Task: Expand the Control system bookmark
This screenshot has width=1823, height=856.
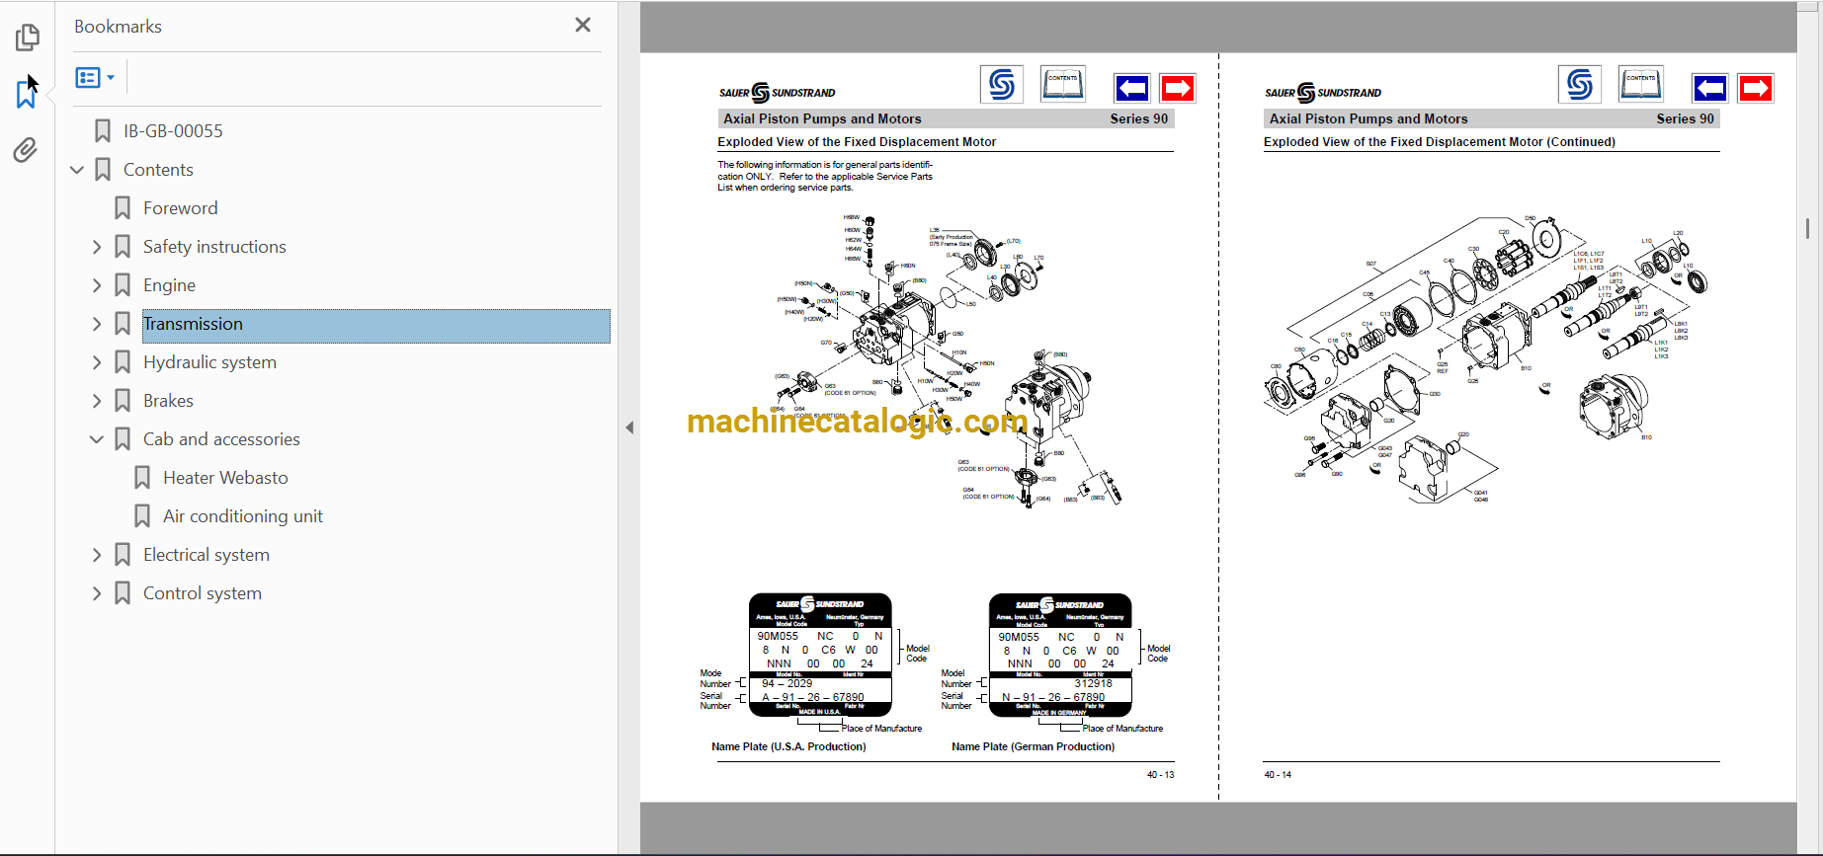Action: tap(97, 593)
